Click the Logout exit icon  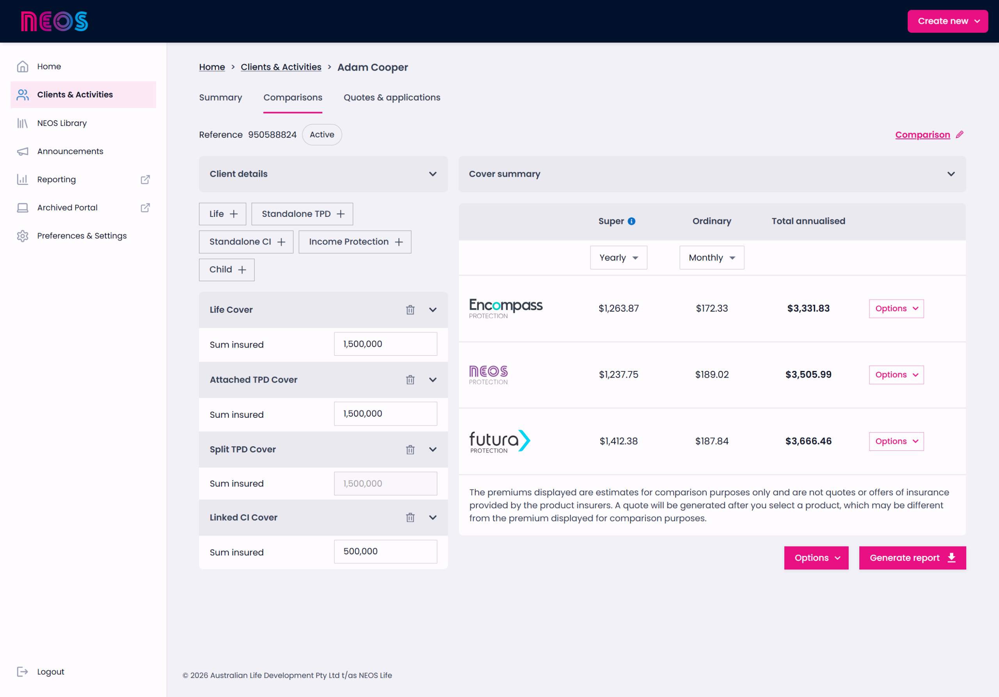(x=23, y=672)
